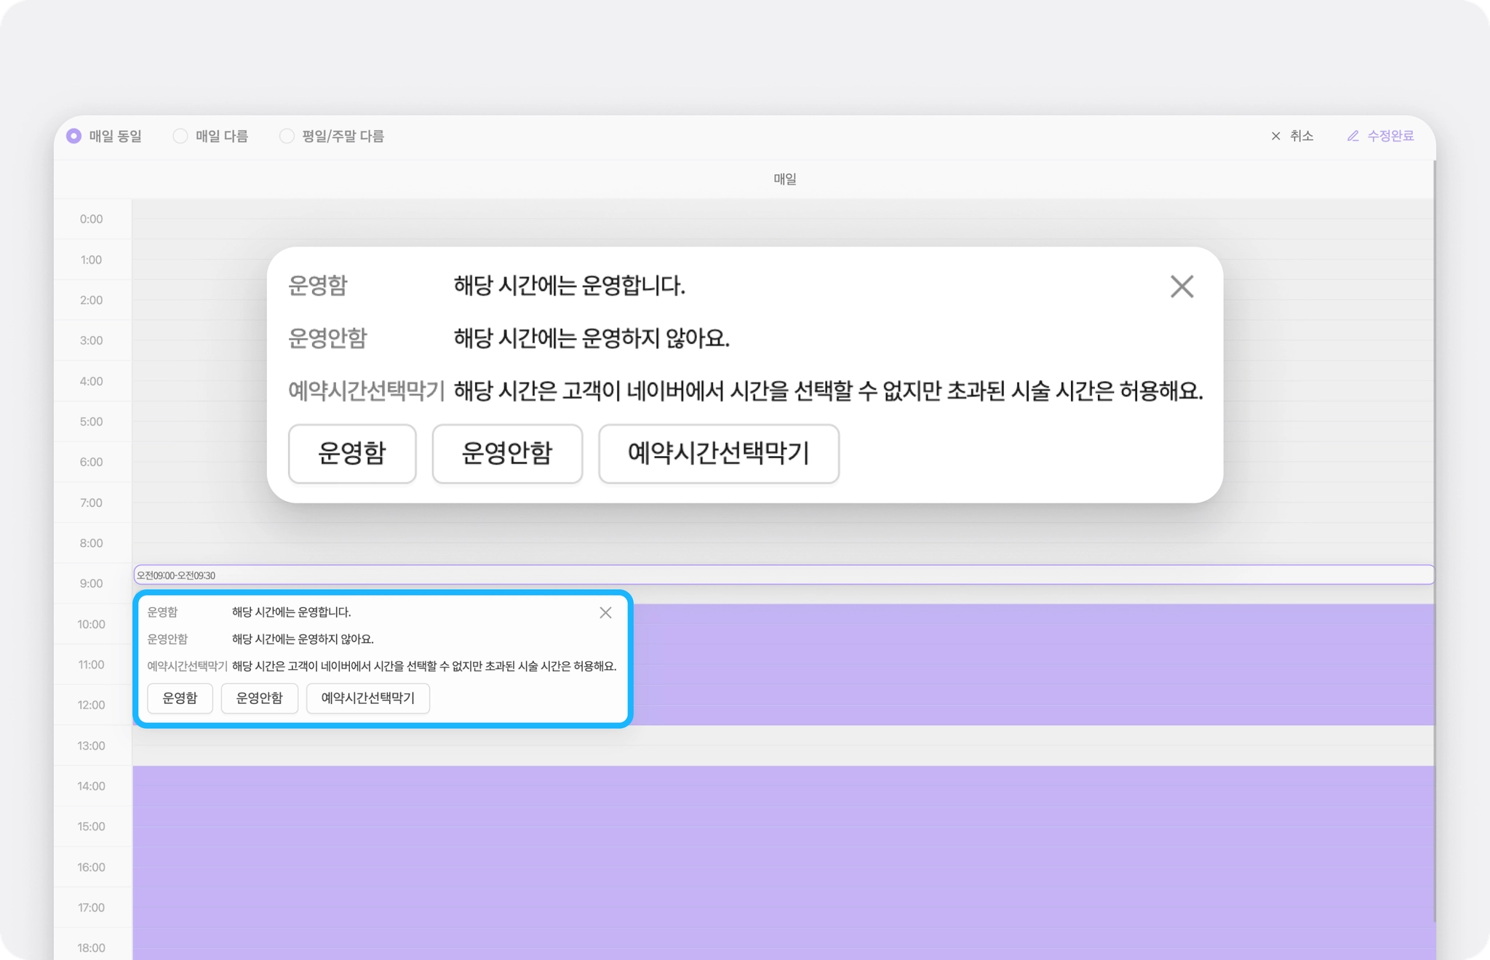Click small 예약시간선택막기 button in highlighted popup
Screen dimensions: 1490x960
pyautogui.click(x=367, y=698)
